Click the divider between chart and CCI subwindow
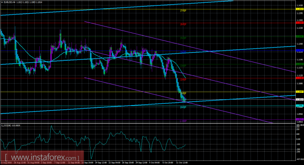 [x=148, y=123]
